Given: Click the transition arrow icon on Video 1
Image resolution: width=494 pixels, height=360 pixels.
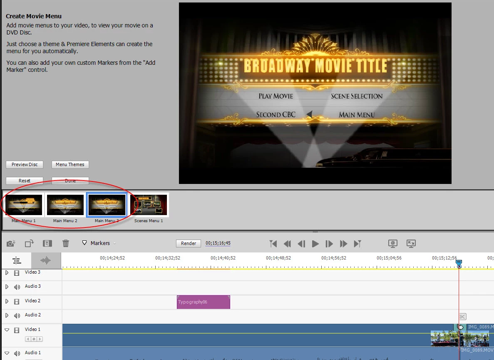Looking at the screenshot, I should pos(460,327).
